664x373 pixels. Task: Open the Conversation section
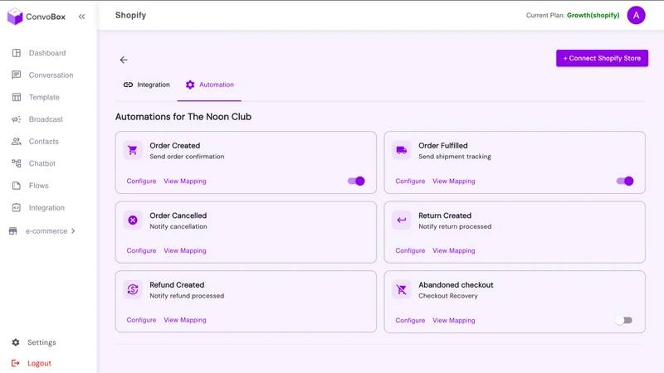click(x=51, y=75)
